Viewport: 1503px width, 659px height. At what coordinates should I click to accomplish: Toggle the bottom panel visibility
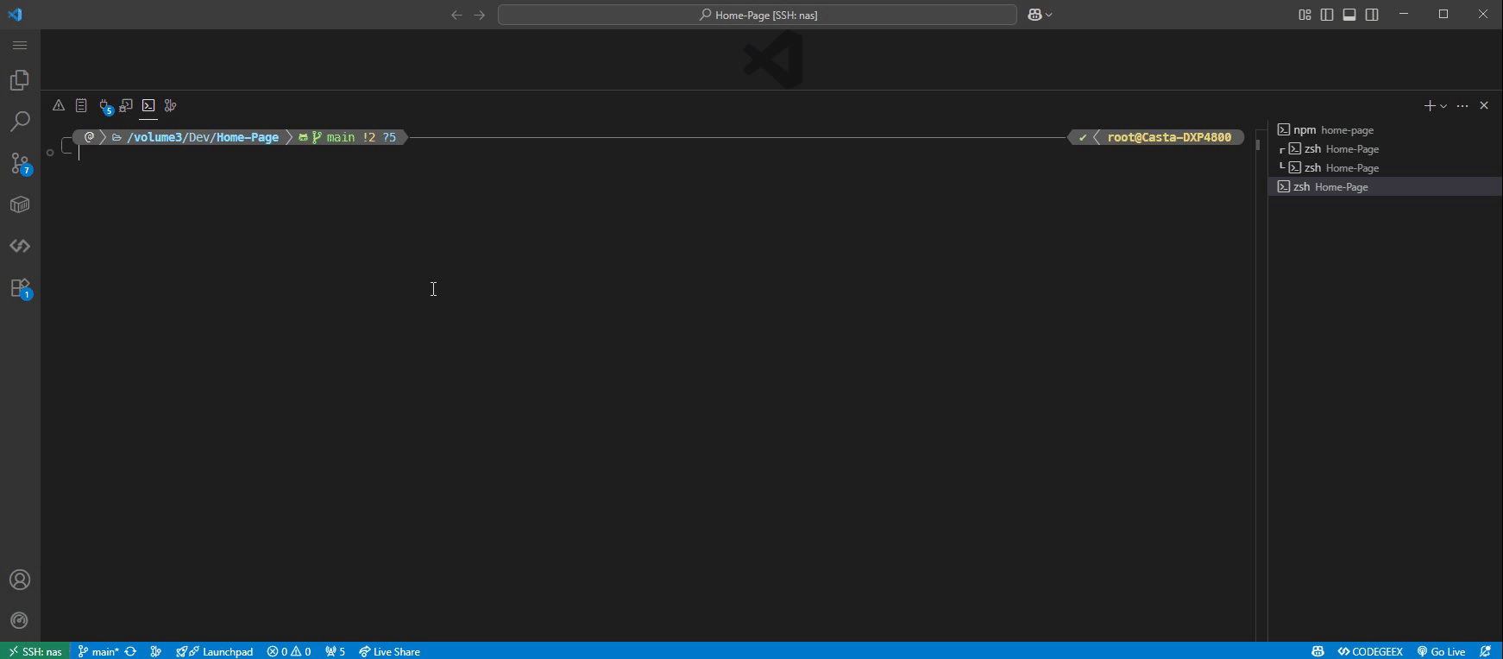[x=1349, y=15]
